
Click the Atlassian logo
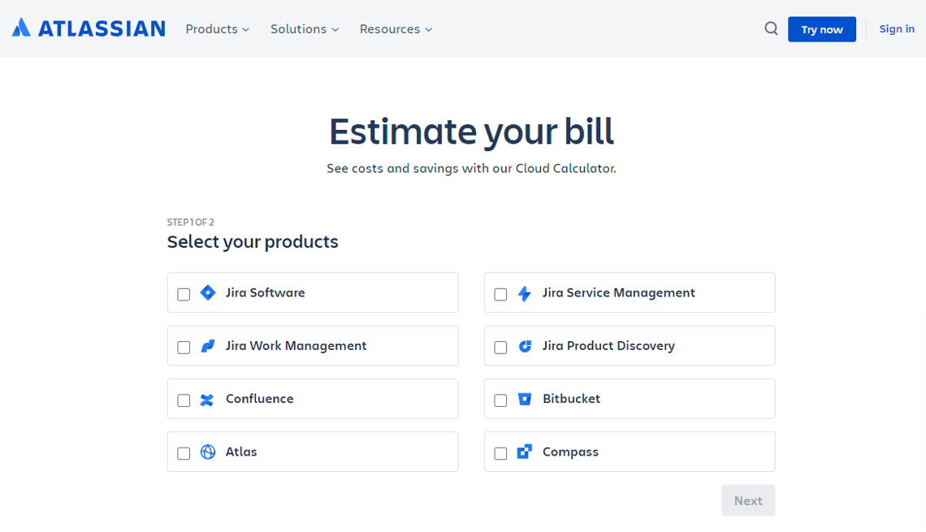[x=88, y=28]
